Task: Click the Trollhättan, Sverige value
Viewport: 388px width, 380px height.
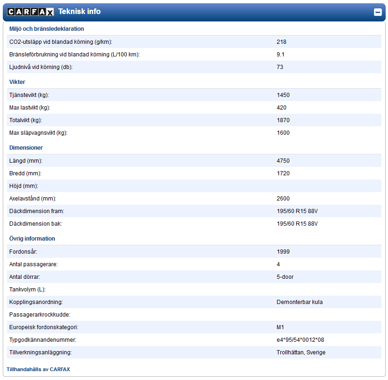Action: pos(301,353)
